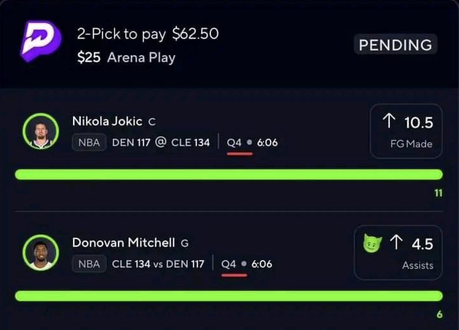Open the Nikola Jokic player name
Viewport: 459px width, 330px height.
pyautogui.click(x=107, y=121)
